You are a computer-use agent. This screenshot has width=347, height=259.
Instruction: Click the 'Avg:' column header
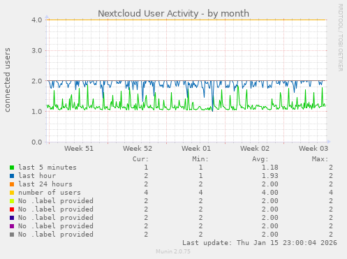click(x=260, y=159)
